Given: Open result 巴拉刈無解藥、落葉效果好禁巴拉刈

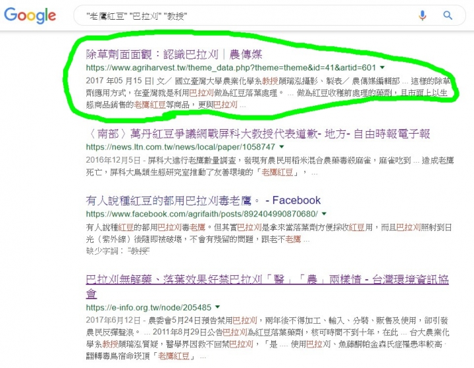Looking at the screenshot, I should coord(267,286).
